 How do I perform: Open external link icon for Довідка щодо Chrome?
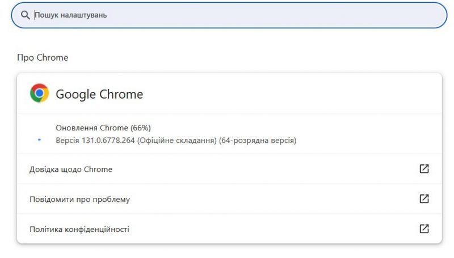coord(424,168)
